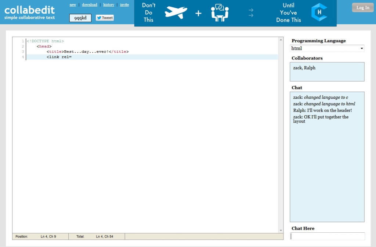376x247 pixels.
Task: Click the editor scrollbar down arrow
Action: pos(281,230)
